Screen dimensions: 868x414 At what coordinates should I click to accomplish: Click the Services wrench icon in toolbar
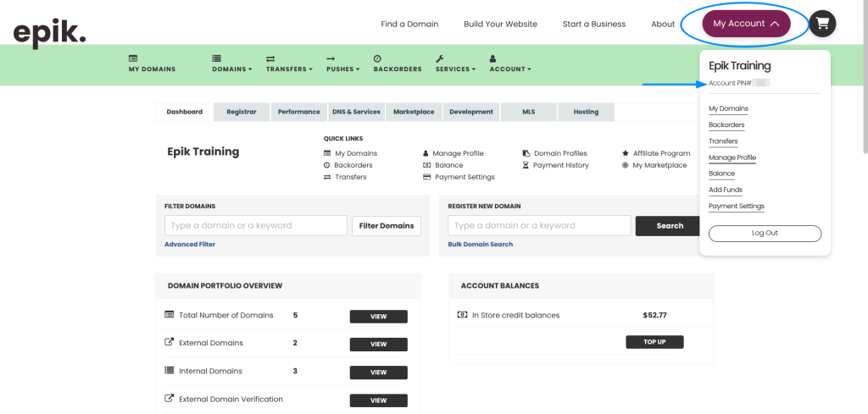coord(440,58)
